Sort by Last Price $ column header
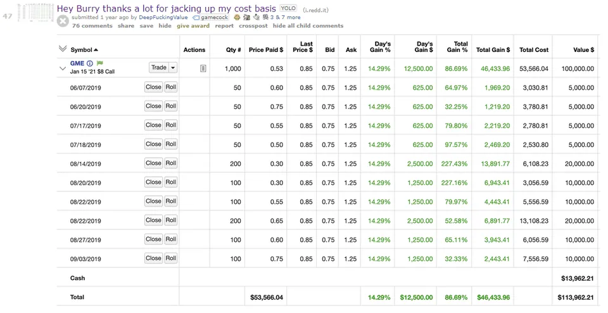 pos(303,47)
